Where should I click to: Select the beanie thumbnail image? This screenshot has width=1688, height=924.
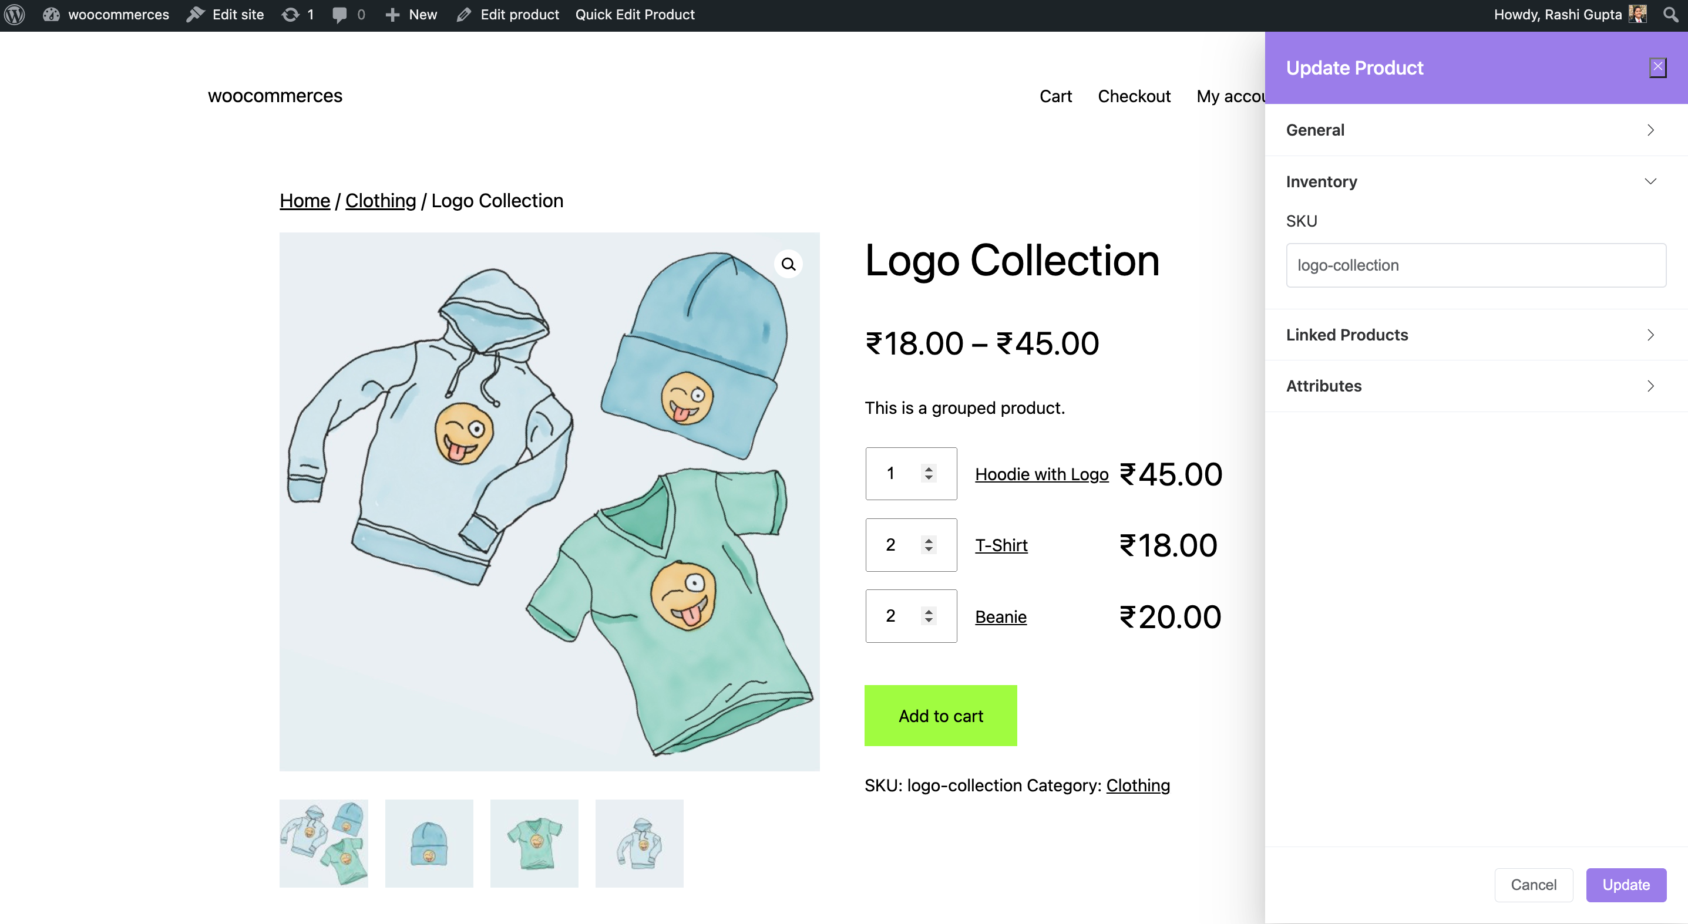tap(429, 844)
